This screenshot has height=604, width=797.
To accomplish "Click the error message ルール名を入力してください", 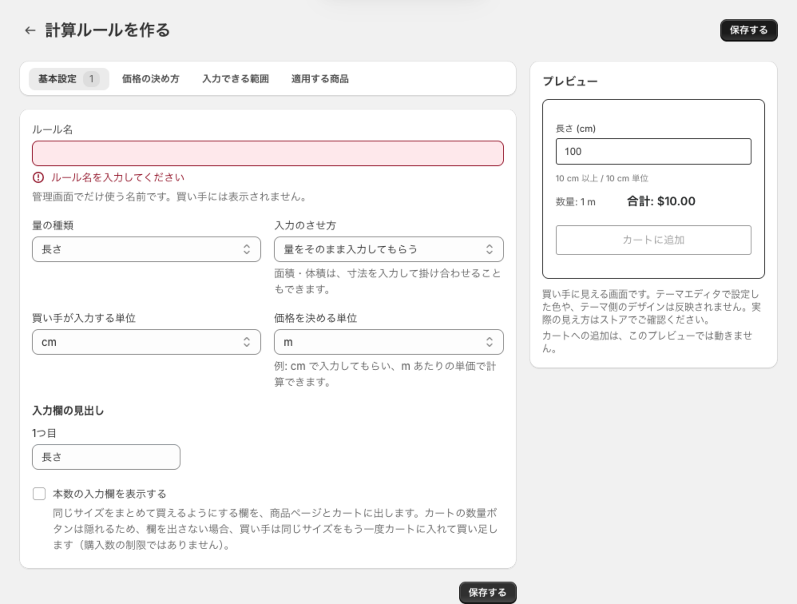I will point(118,177).
